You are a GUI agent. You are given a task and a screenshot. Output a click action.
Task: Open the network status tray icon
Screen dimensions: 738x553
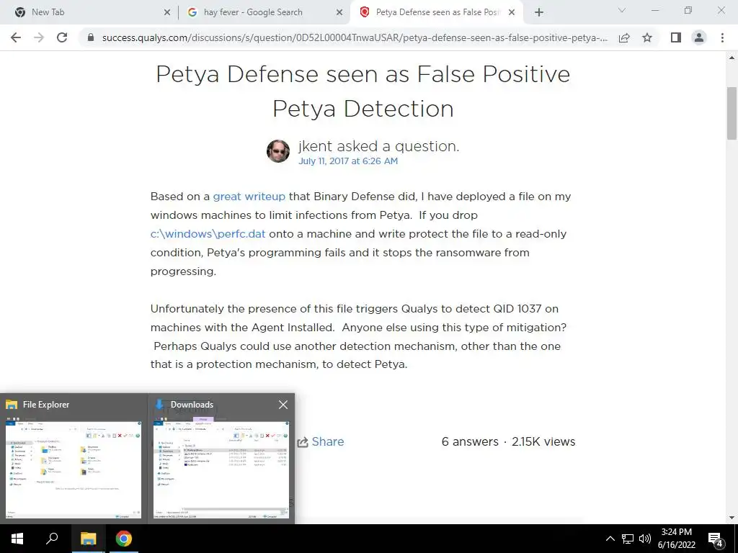point(628,539)
